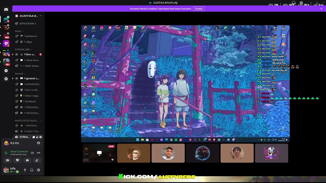Join the SITUATION 1 voice channel
The width and height of the screenshot is (326, 183).
point(29,23)
